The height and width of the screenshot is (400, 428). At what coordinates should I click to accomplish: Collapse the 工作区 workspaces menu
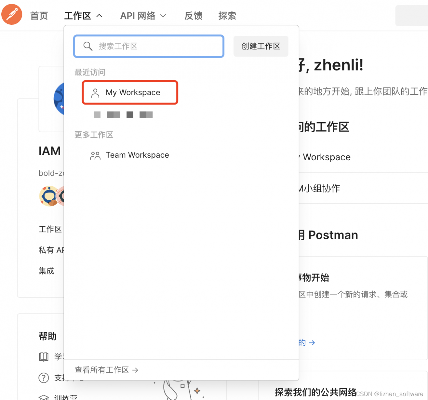click(x=83, y=16)
